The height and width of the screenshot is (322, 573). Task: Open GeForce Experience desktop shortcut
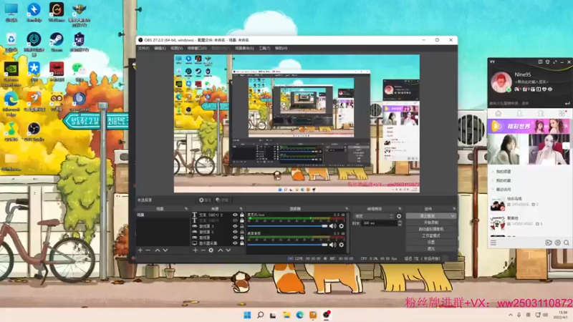(11, 74)
